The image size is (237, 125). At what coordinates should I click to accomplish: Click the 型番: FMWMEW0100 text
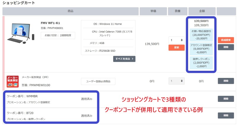point(36,85)
